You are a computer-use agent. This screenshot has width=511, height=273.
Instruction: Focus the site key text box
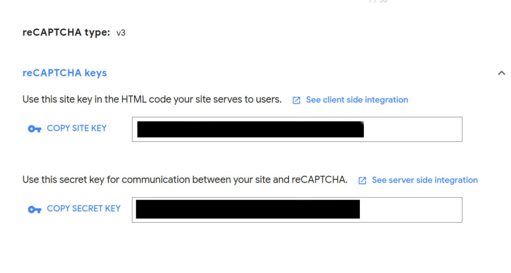297,129
